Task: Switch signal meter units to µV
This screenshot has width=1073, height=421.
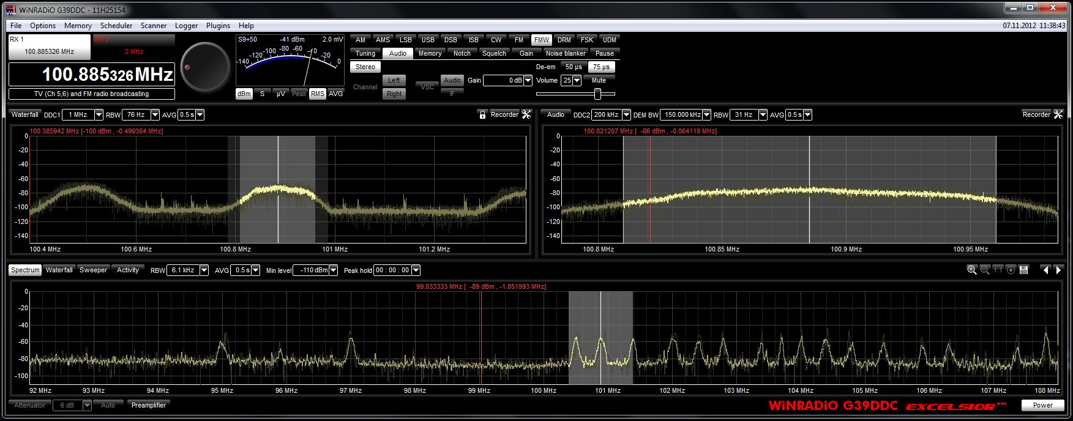Action: [280, 94]
